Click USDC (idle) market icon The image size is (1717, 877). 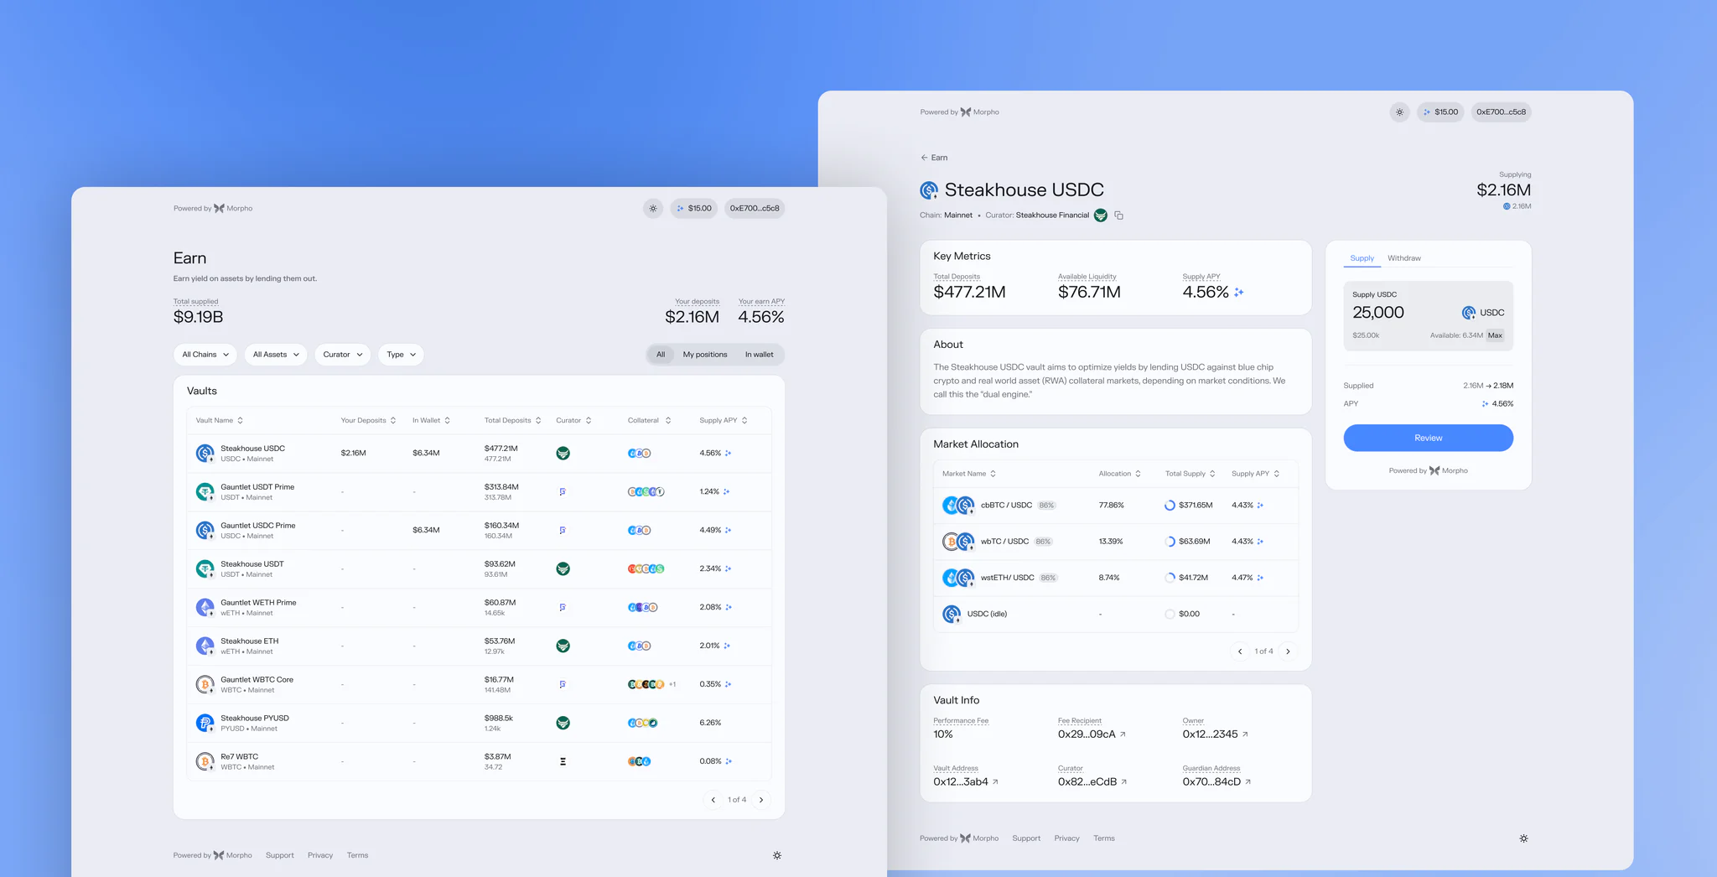click(952, 615)
